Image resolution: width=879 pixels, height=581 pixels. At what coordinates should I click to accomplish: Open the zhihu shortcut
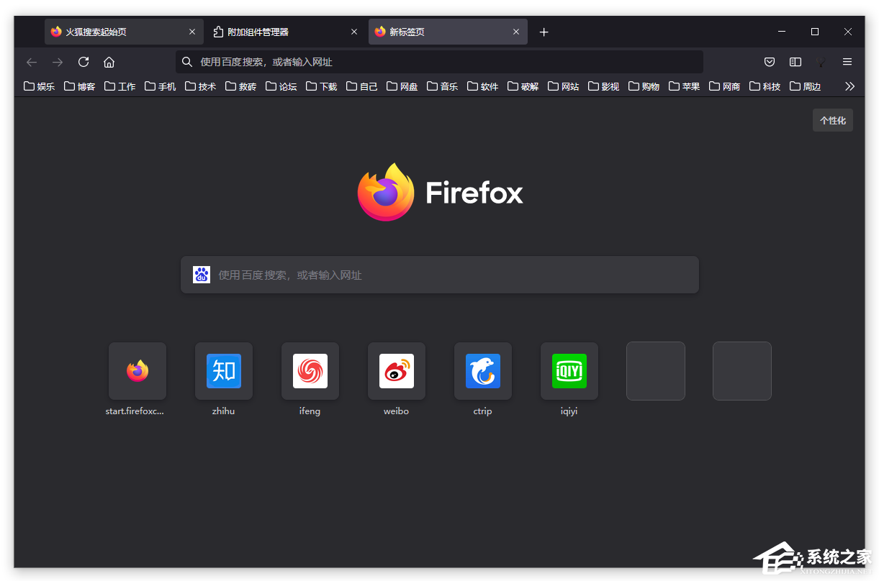223,371
